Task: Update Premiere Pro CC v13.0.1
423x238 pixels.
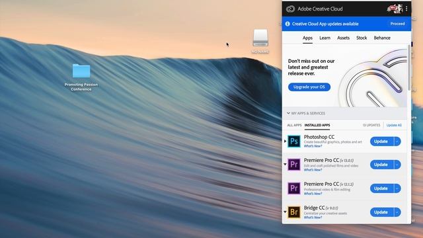Action: point(382,165)
